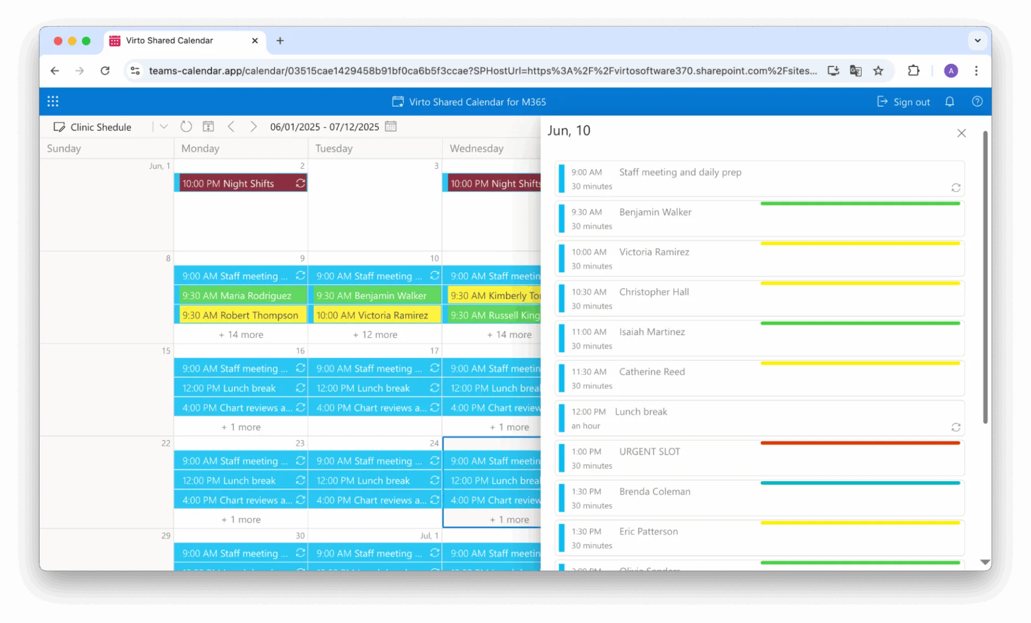Expand "+ 12 more" on Tuesday June 10

375,335
